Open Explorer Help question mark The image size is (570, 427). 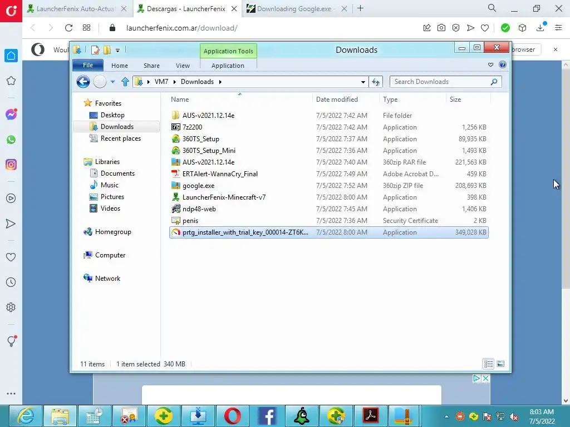click(503, 64)
